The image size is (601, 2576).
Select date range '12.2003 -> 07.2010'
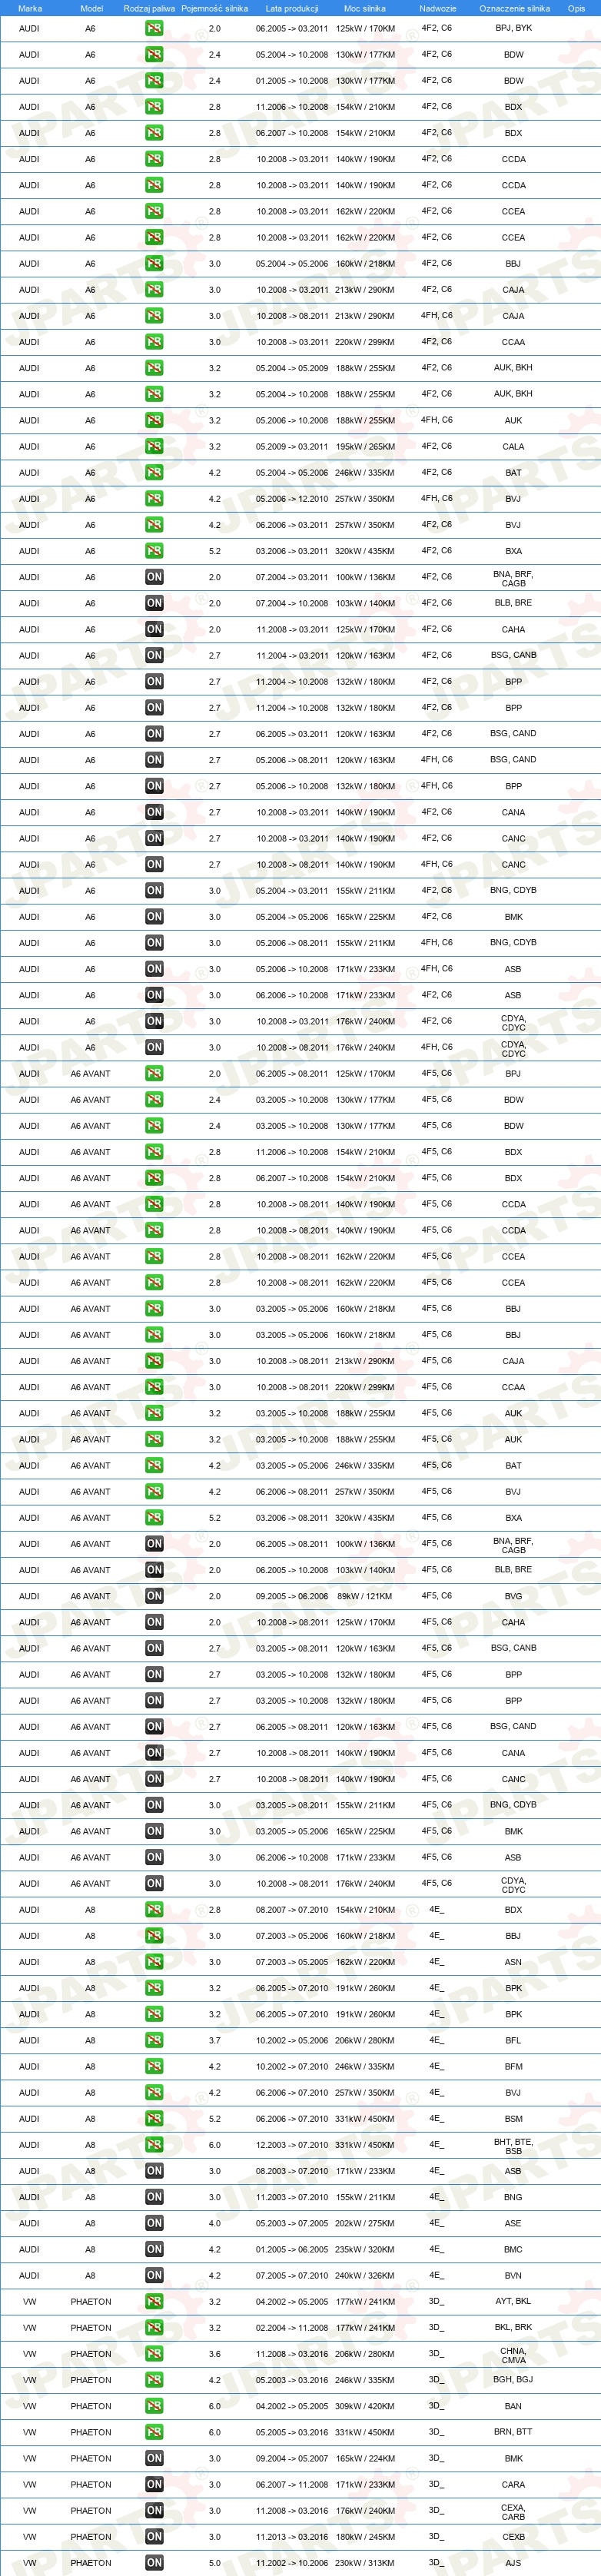click(x=292, y=2145)
